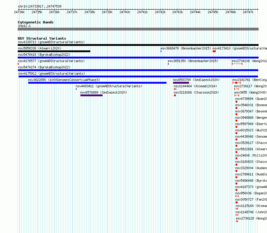Click the Cytogenetic Bands track title
Image resolution: width=267 pixels, height=233 pixels.
[36, 22]
